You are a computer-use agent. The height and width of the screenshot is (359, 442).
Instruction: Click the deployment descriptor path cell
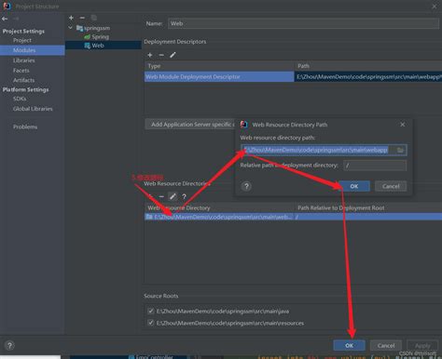368,76
